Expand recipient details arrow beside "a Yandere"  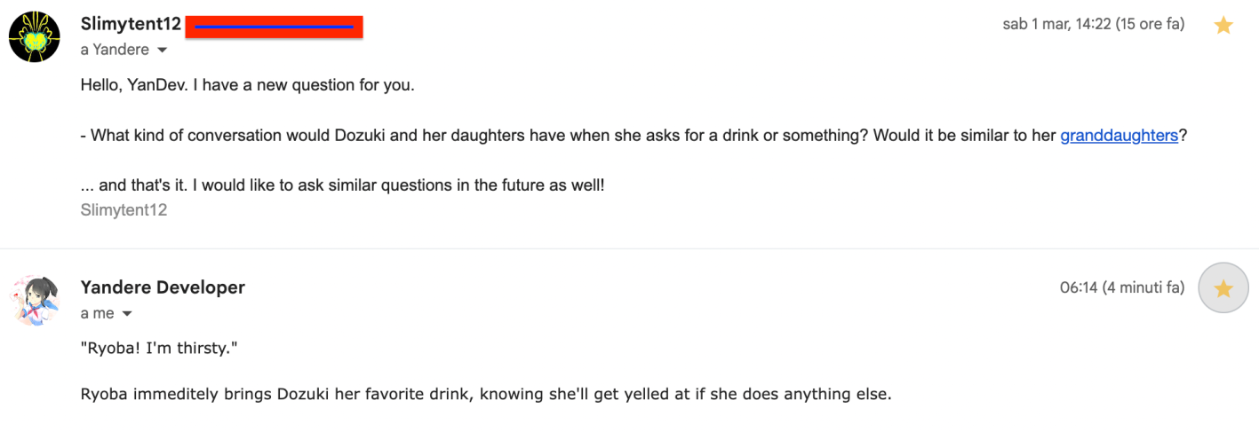pos(162,51)
